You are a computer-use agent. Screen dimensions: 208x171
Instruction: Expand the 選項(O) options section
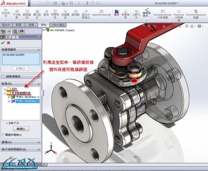tap(39, 142)
